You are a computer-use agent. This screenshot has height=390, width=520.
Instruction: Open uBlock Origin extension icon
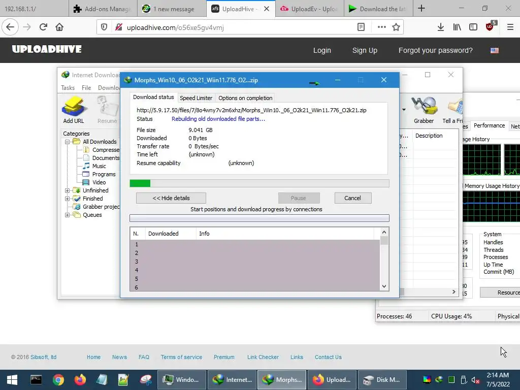pyautogui.click(x=490, y=26)
